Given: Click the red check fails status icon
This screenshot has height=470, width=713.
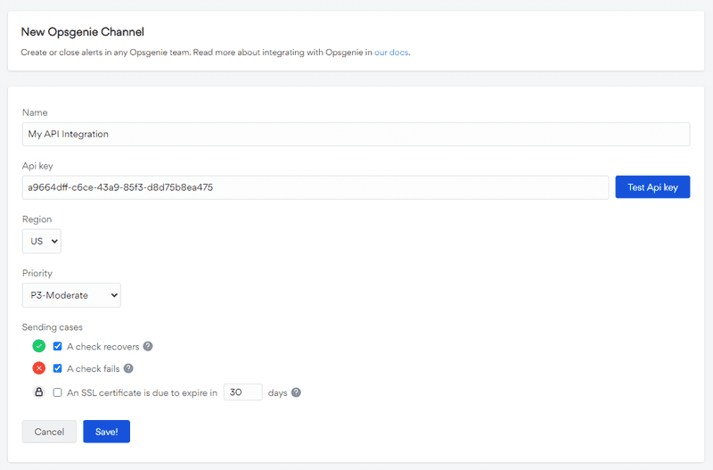Looking at the screenshot, I should (x=39, y=368).
